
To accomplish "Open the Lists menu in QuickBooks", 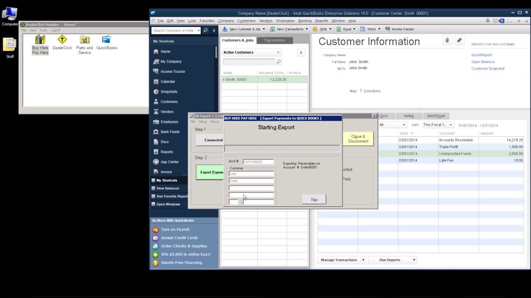I will [192, 21].
